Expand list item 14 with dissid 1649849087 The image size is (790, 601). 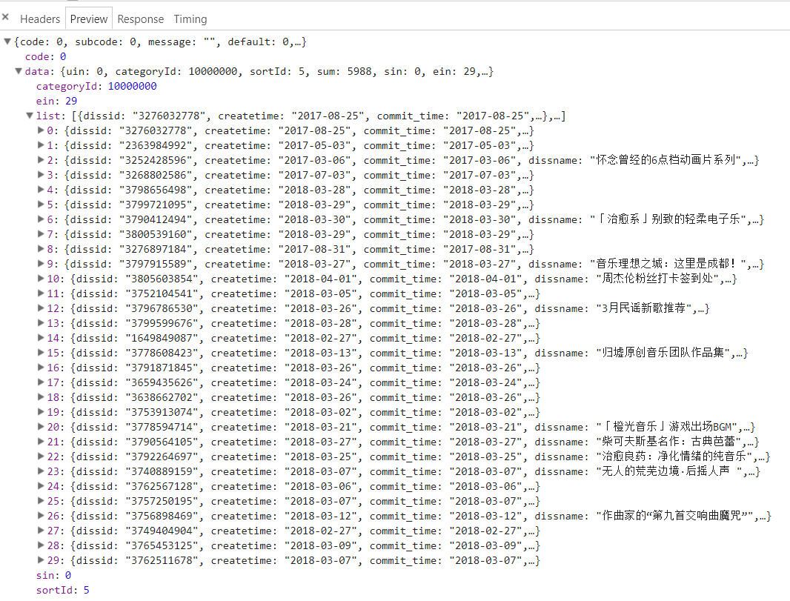pos(41,338)
